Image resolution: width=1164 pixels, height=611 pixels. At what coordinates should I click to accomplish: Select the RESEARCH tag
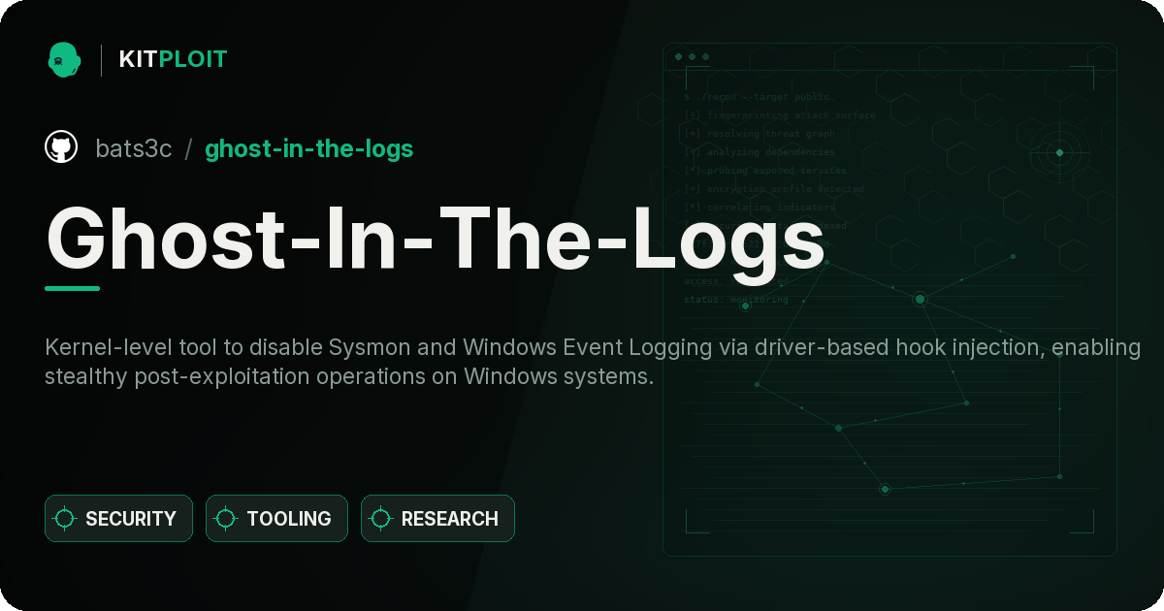pos(437,519)
